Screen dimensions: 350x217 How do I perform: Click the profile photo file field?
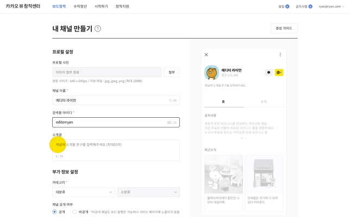(x=107, y=72)
